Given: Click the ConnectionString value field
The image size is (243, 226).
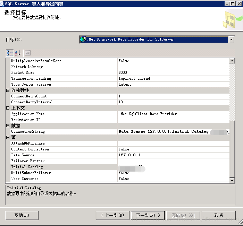Looking at the screenshot, I should 174,131.
